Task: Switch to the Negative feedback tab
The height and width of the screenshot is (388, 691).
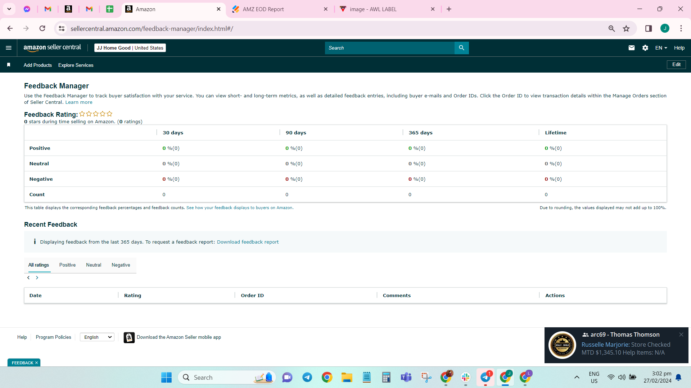Action: pyautogui.click(x=121, y=265)
